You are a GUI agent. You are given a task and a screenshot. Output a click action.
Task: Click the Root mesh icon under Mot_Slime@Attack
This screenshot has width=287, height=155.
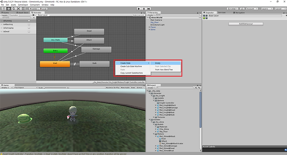160,139
